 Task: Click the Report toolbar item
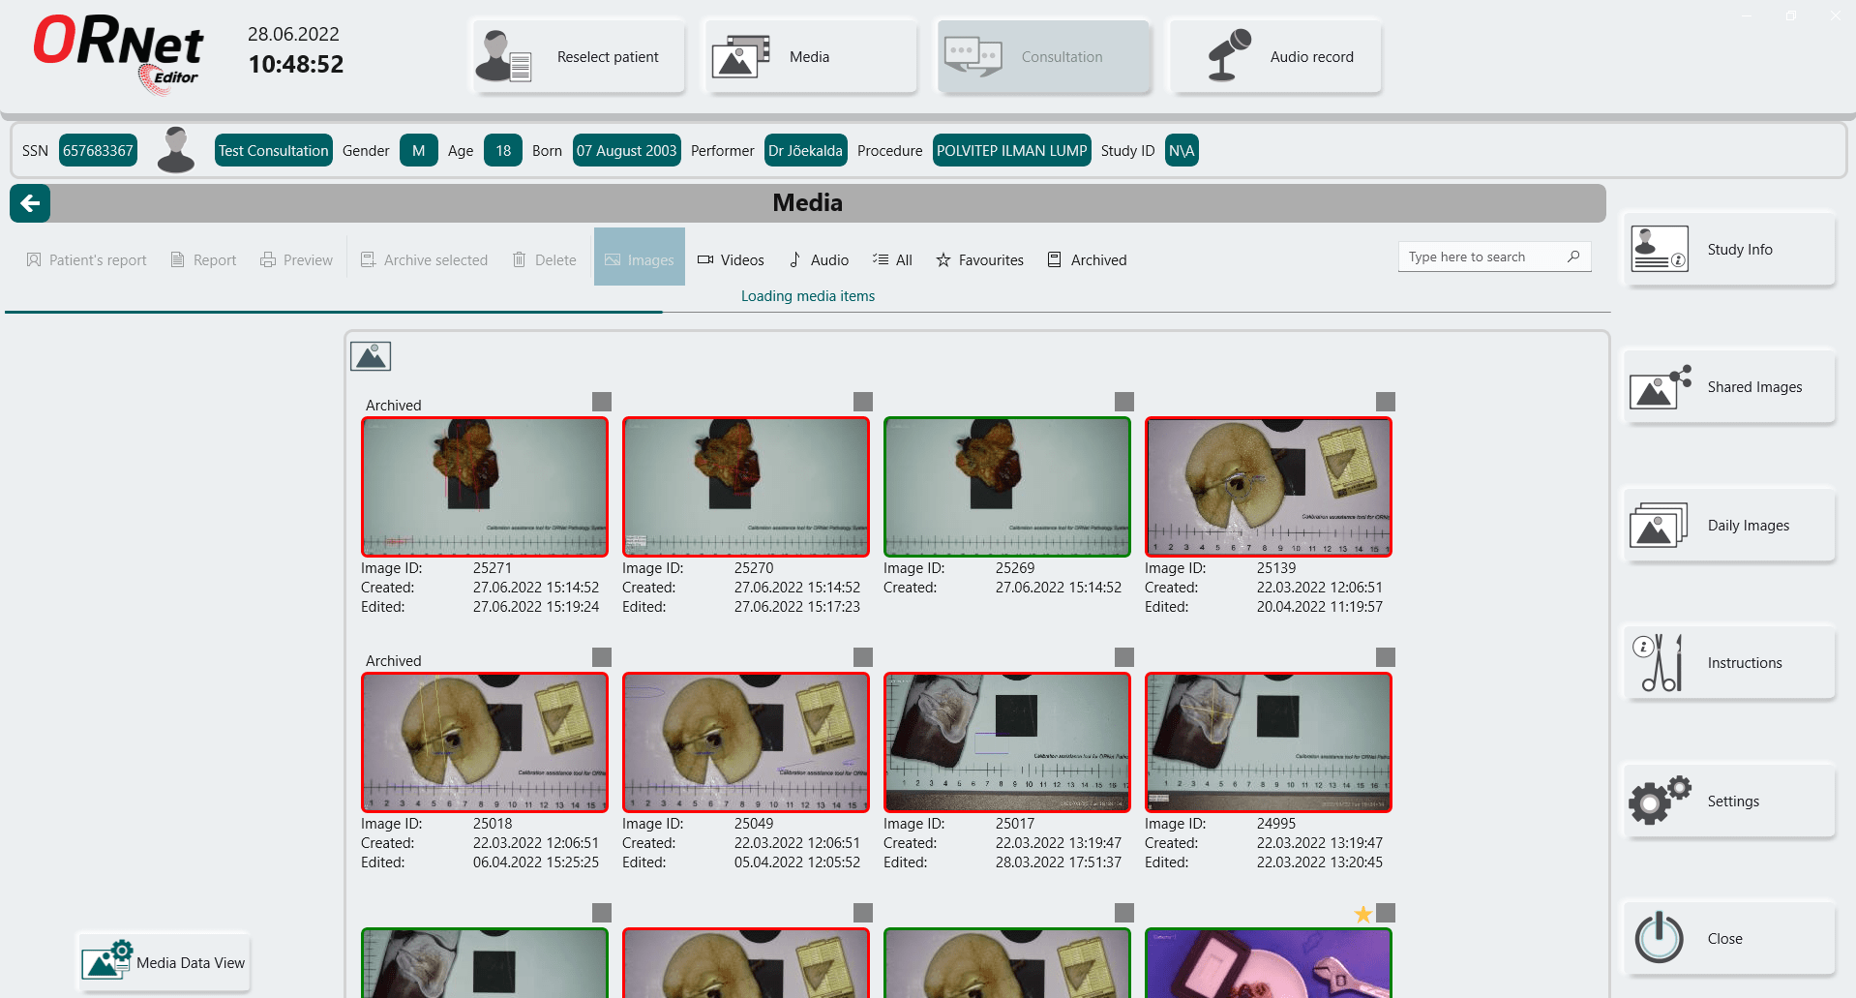203,259
